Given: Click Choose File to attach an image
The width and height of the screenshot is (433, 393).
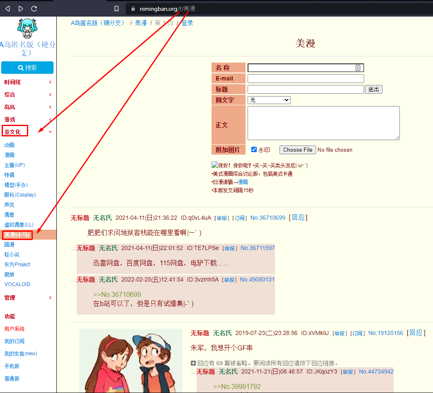Looking at the screenshot, I should [x=298, y=150].
